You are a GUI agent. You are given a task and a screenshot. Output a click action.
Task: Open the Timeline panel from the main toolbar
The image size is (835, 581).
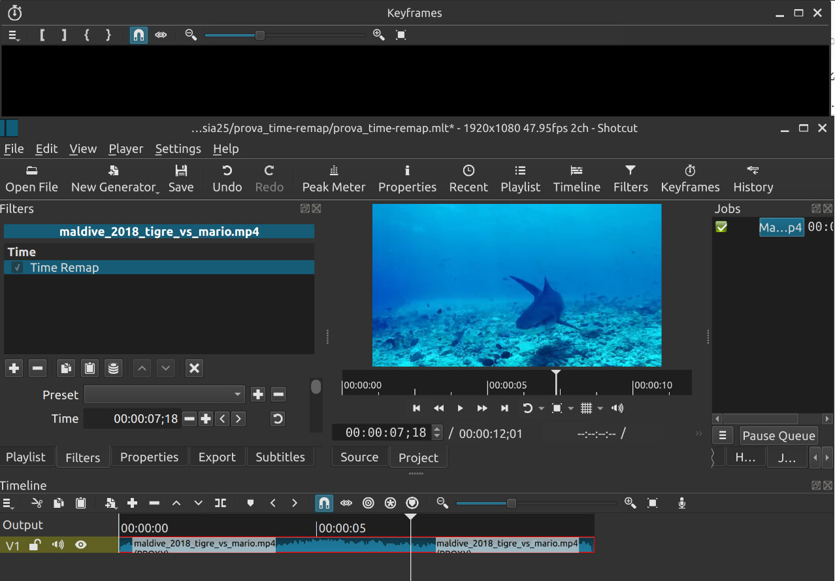[x=576, y=178]
